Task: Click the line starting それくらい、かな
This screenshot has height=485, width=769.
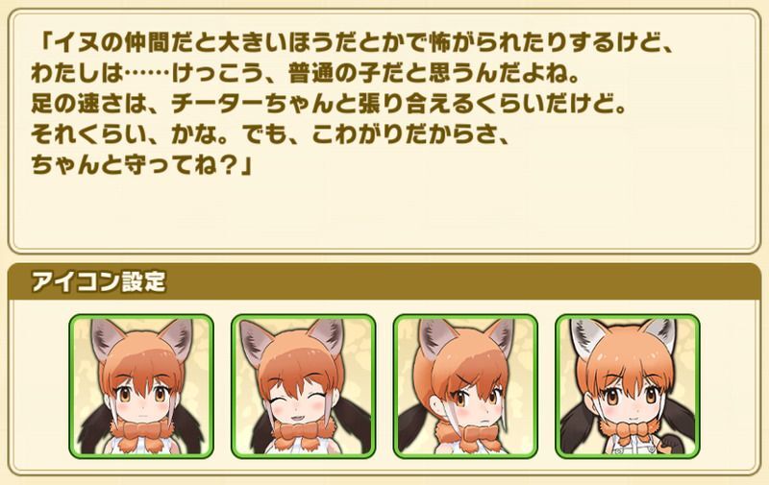Action: click(271, 135)
